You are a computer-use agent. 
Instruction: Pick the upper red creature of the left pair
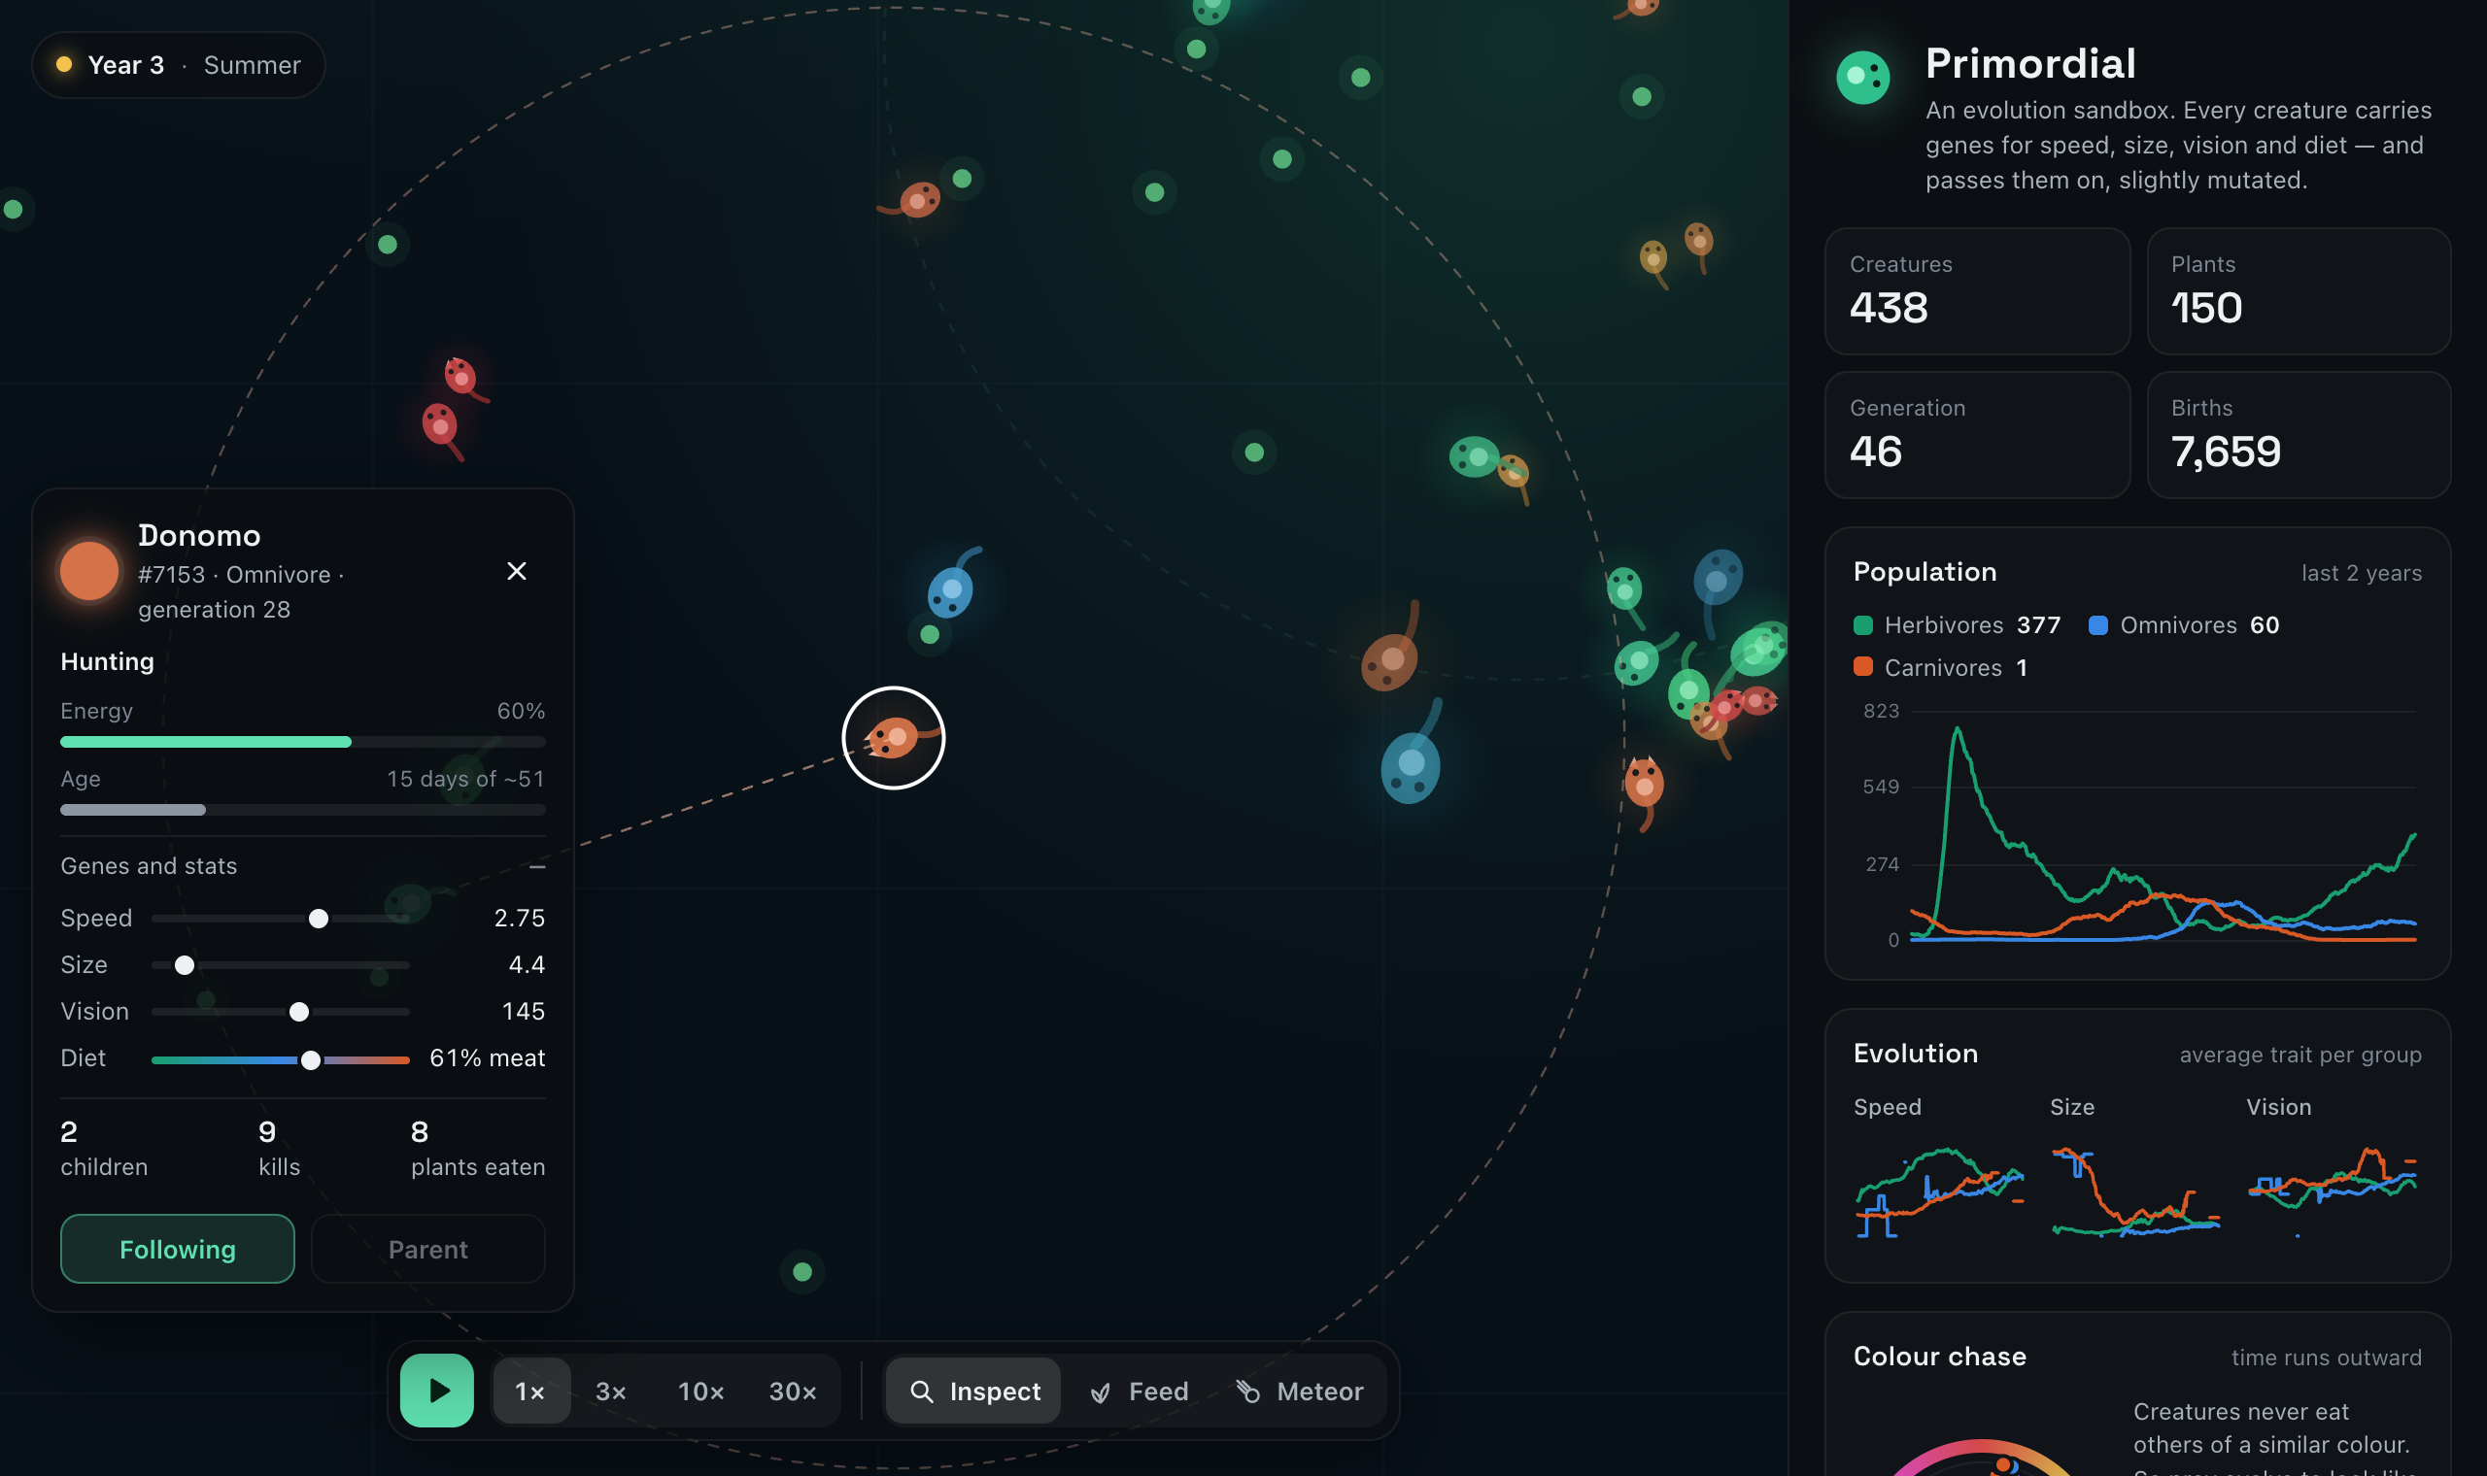[x=461, y=378]
